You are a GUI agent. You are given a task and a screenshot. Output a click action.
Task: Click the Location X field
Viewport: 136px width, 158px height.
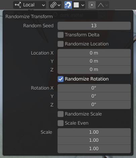[94, 53]
